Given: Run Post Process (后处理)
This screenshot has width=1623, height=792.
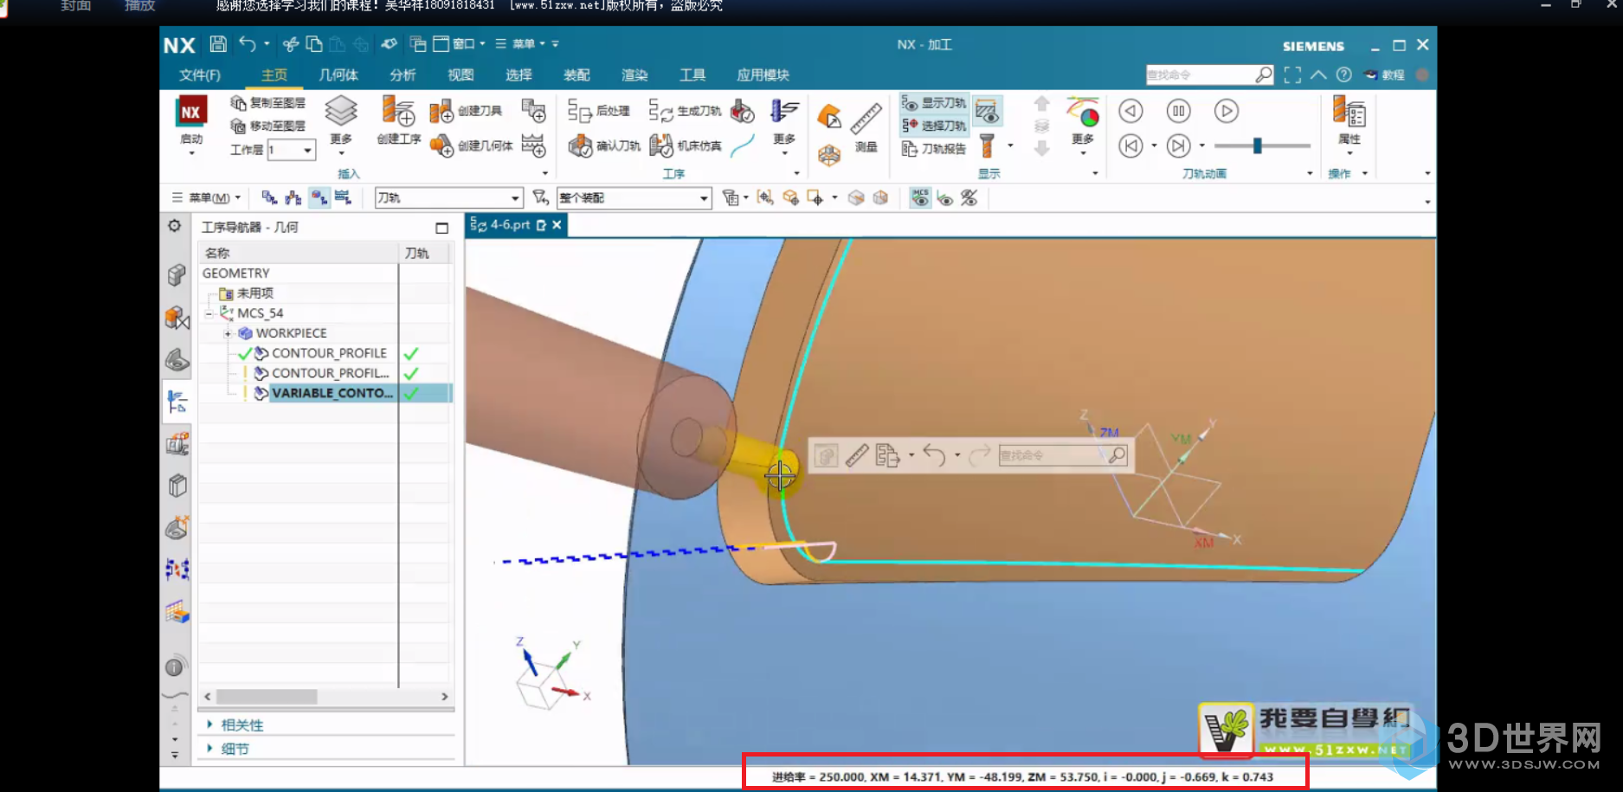Looking at the screenshot, I should [598, 111].
